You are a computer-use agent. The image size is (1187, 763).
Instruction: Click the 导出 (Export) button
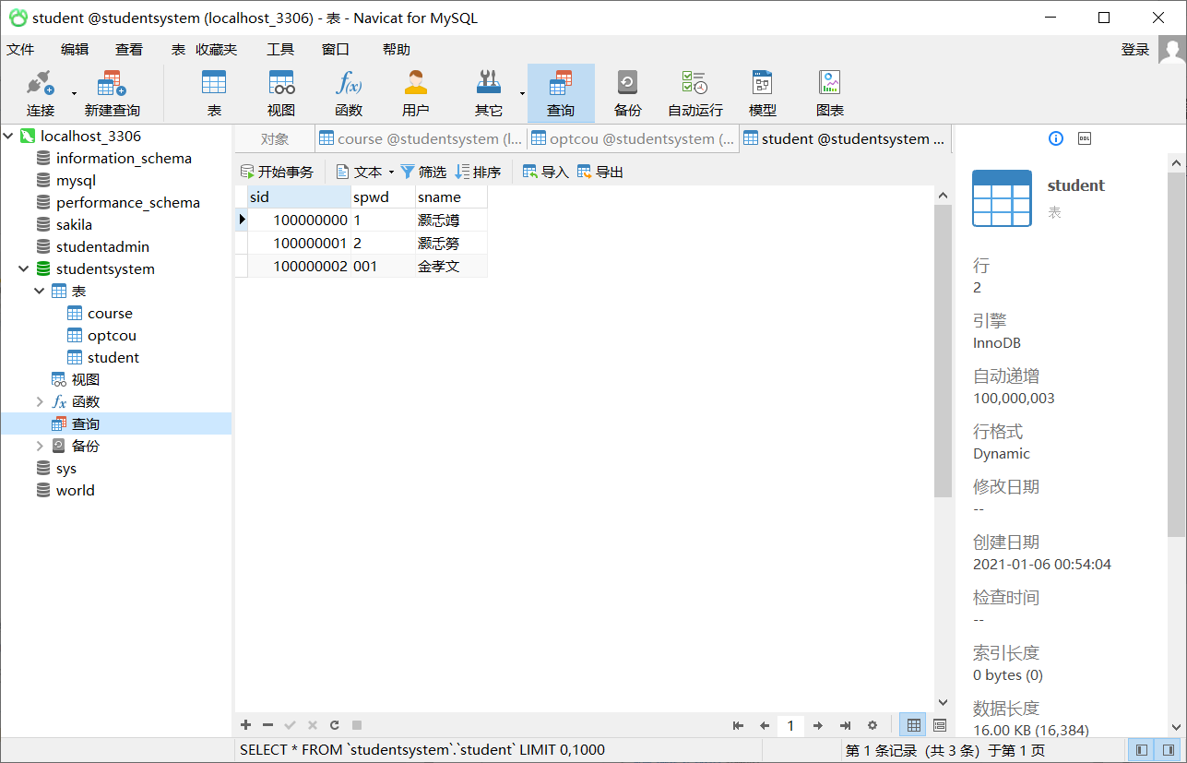[600, 172]
